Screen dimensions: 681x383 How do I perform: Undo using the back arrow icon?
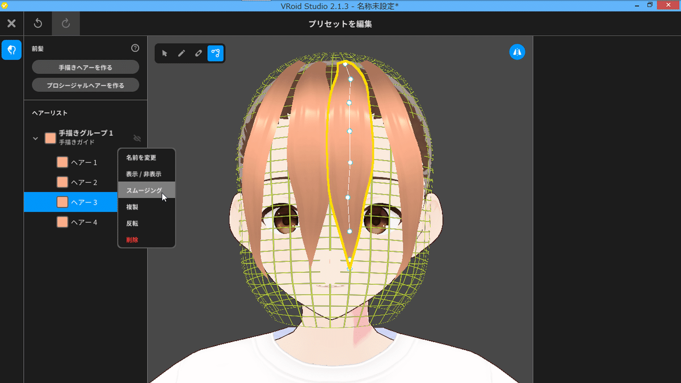[37, 23]
